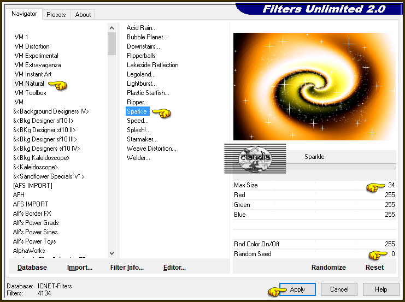Click the category list scrollbar thumb
The width and height of the screenshot is (405, 302).
pos(112,44)
